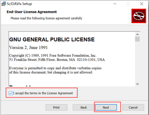Click the license scroll-up arrow
Viewport: 149px width, 115px height.
point(137,34)
